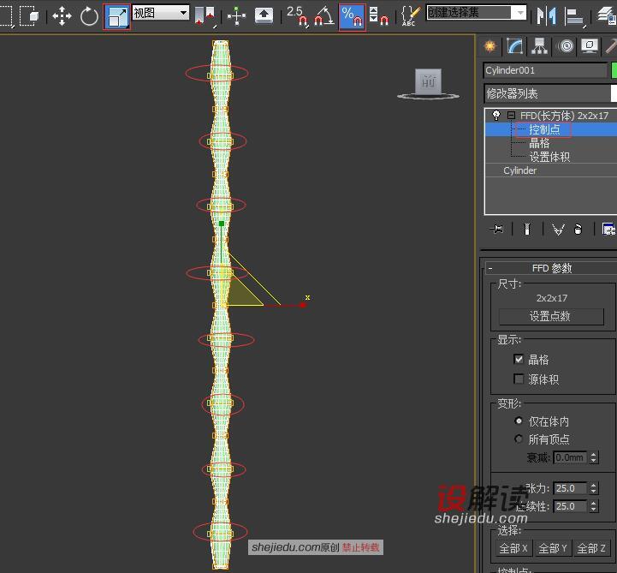The height and width of the screenshot is (573, 617).
Task: Switch to the Motion panel tab
Action: tap(566, 46)
